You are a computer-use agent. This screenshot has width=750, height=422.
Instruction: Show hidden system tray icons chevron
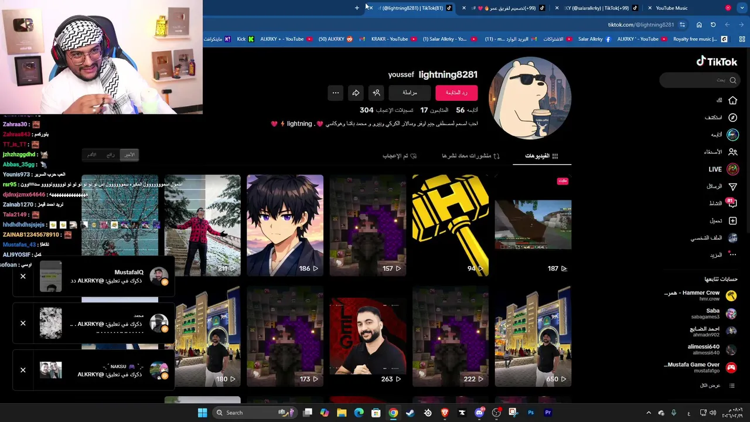649,413
